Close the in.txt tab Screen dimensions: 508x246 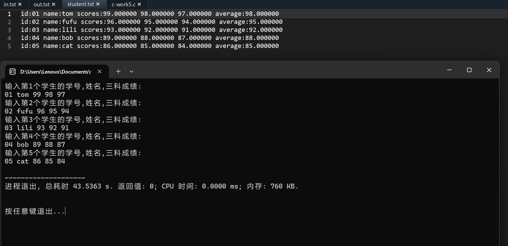click(20, 4)
